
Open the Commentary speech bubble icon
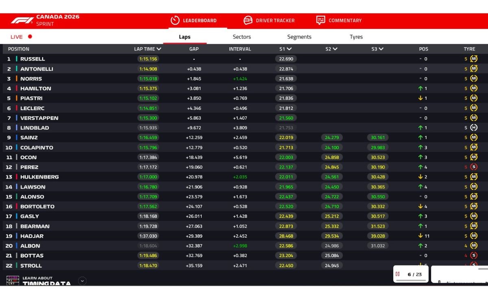[x=320, y=20]
